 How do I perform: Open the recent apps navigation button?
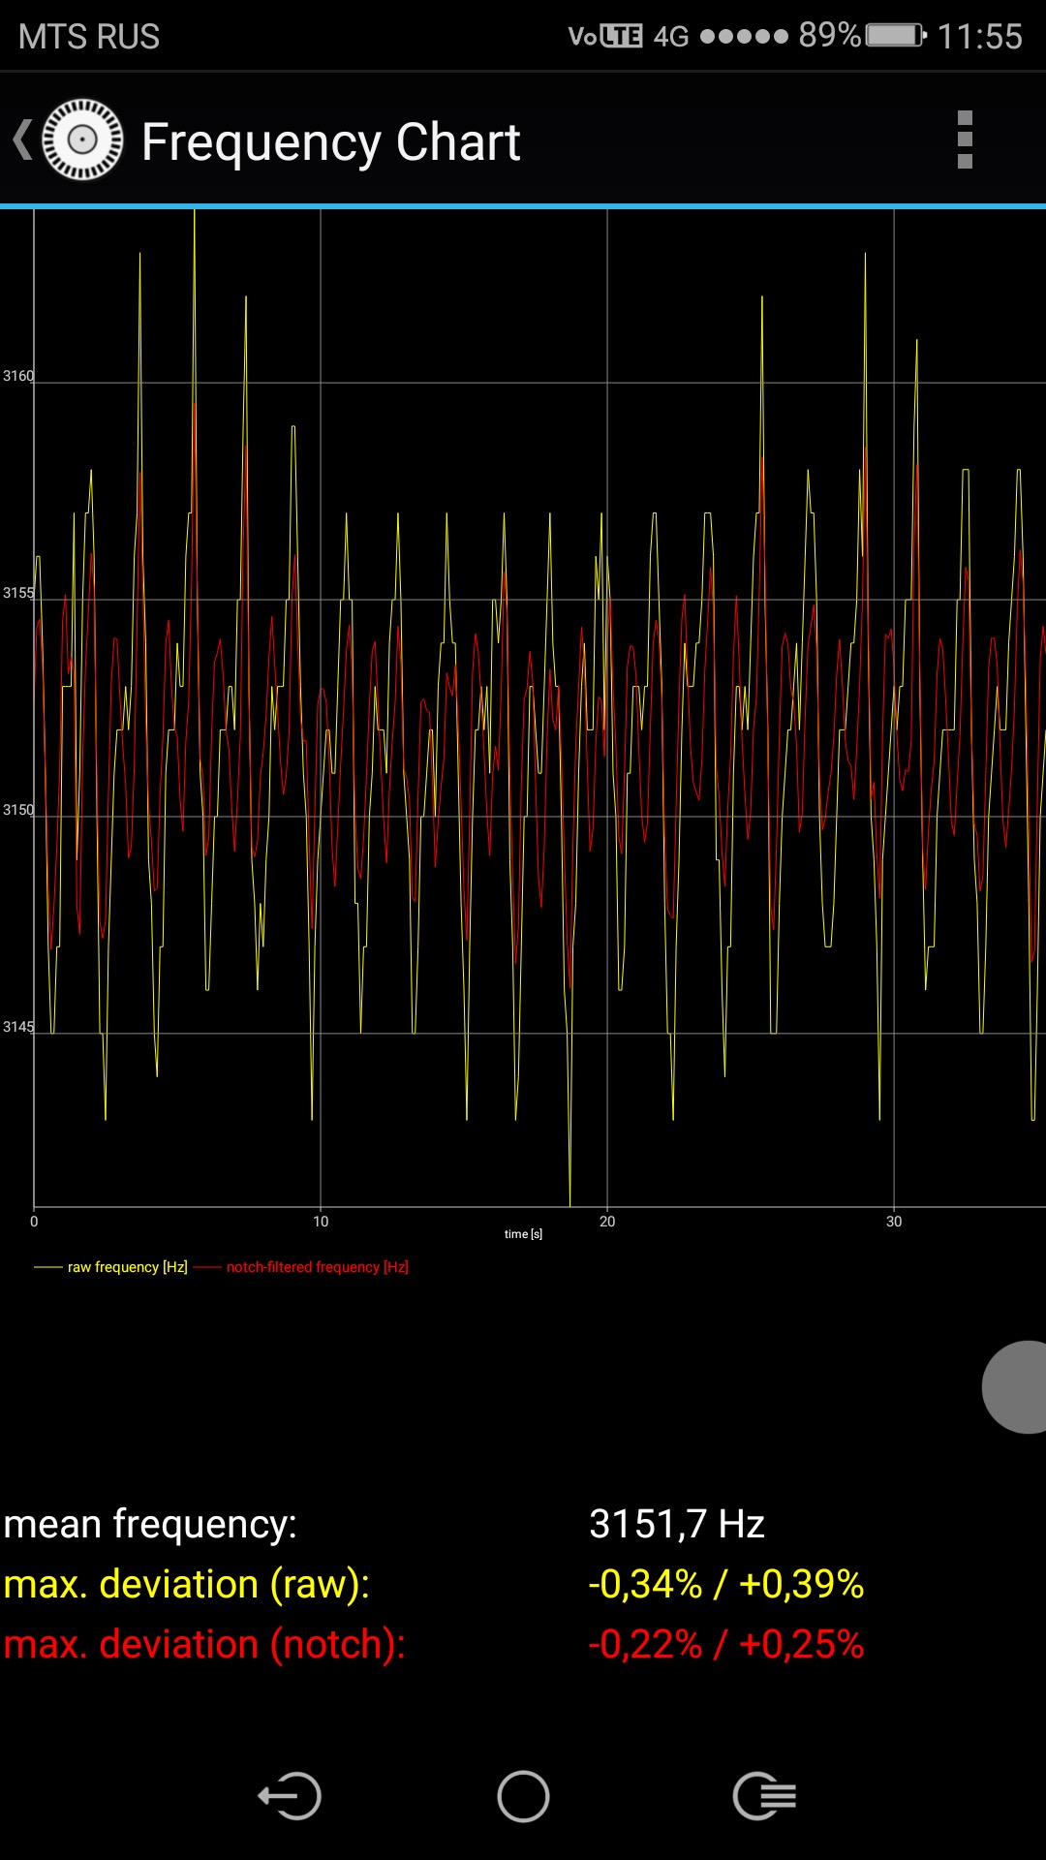click(x=764, y=1796)
